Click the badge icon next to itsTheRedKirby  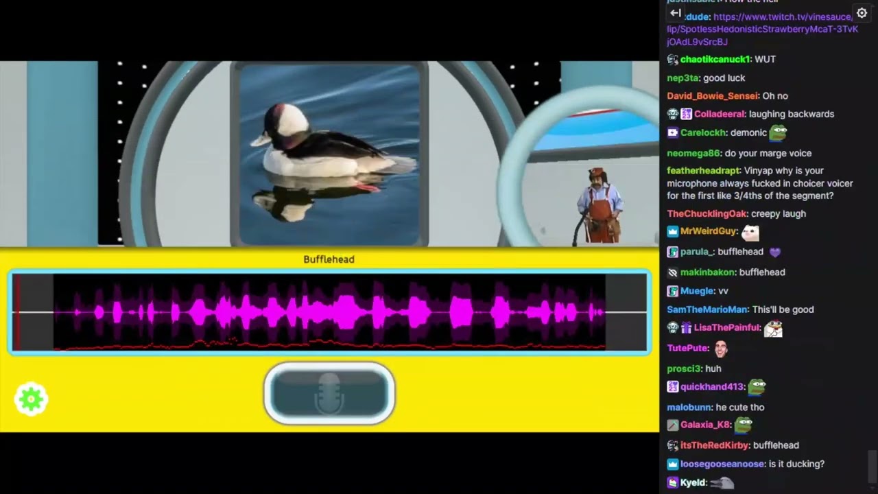[672, 446]
